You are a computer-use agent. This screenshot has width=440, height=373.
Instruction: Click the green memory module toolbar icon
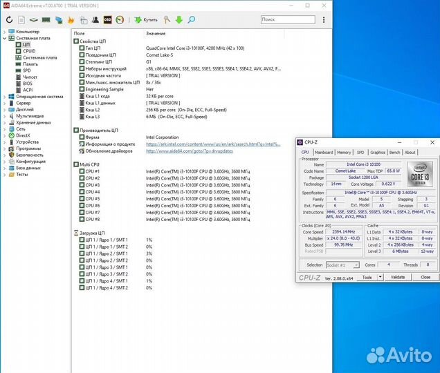tap(46, 20)
